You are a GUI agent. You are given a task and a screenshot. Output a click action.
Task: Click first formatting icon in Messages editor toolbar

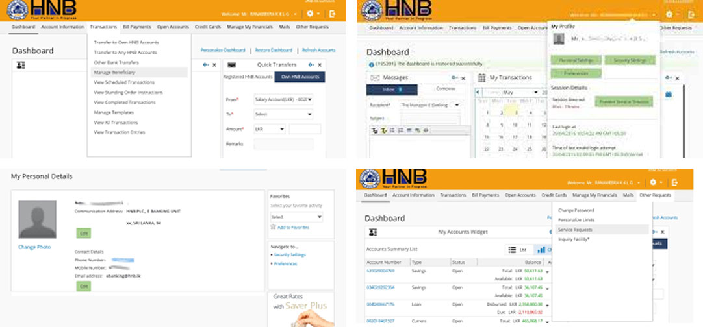pos(376,130)
